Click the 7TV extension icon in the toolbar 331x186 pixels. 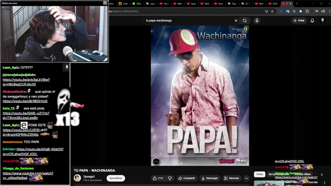294,11
